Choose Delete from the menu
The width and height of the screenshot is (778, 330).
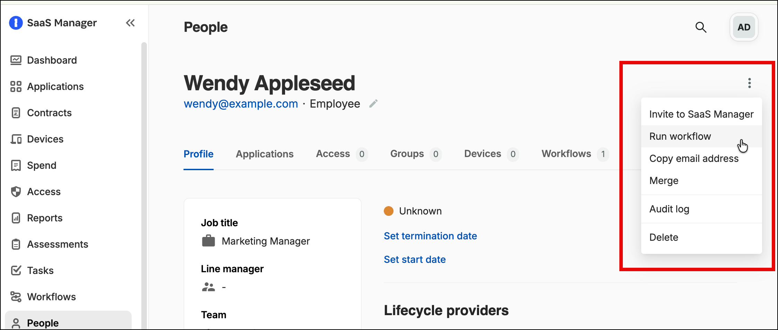(x=701, y=237)
